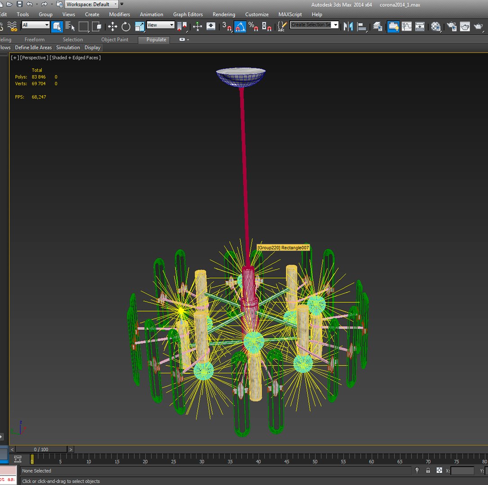Image resolution: width=488 pixels, height=485 pixels.
Task: Go to next frame arrow
Action: pyautogui.click(x=71, y=449)
